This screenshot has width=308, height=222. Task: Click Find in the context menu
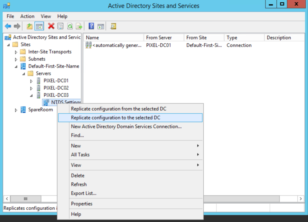tap(78, 135)
